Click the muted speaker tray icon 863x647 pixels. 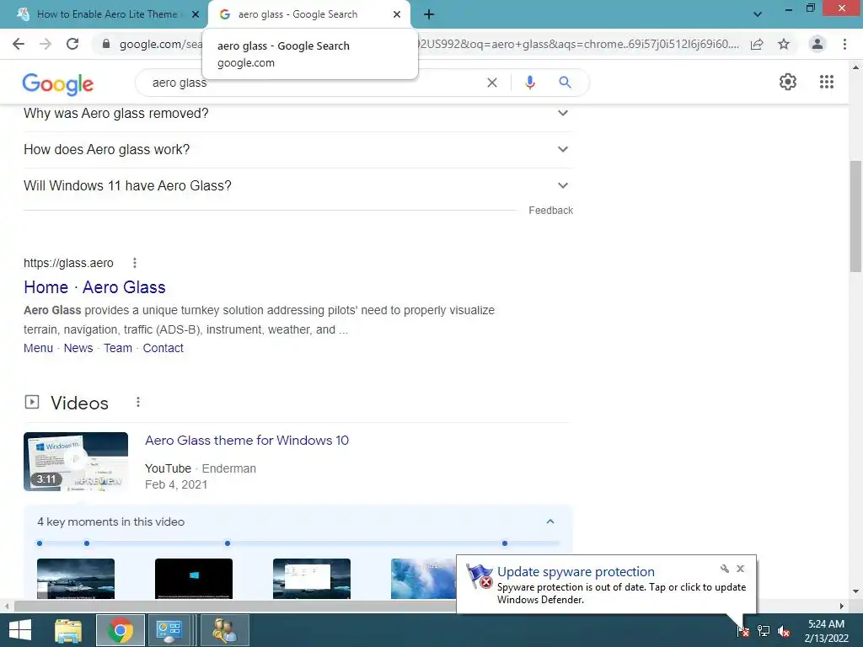784,631
